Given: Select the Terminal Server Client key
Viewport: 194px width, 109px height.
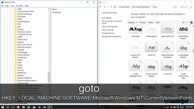Looking at the screenshot, I should pyautogui.click(x=25, y=12).
